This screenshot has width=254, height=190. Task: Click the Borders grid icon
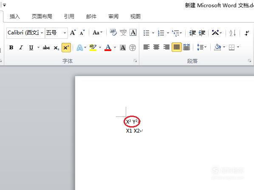231,47
